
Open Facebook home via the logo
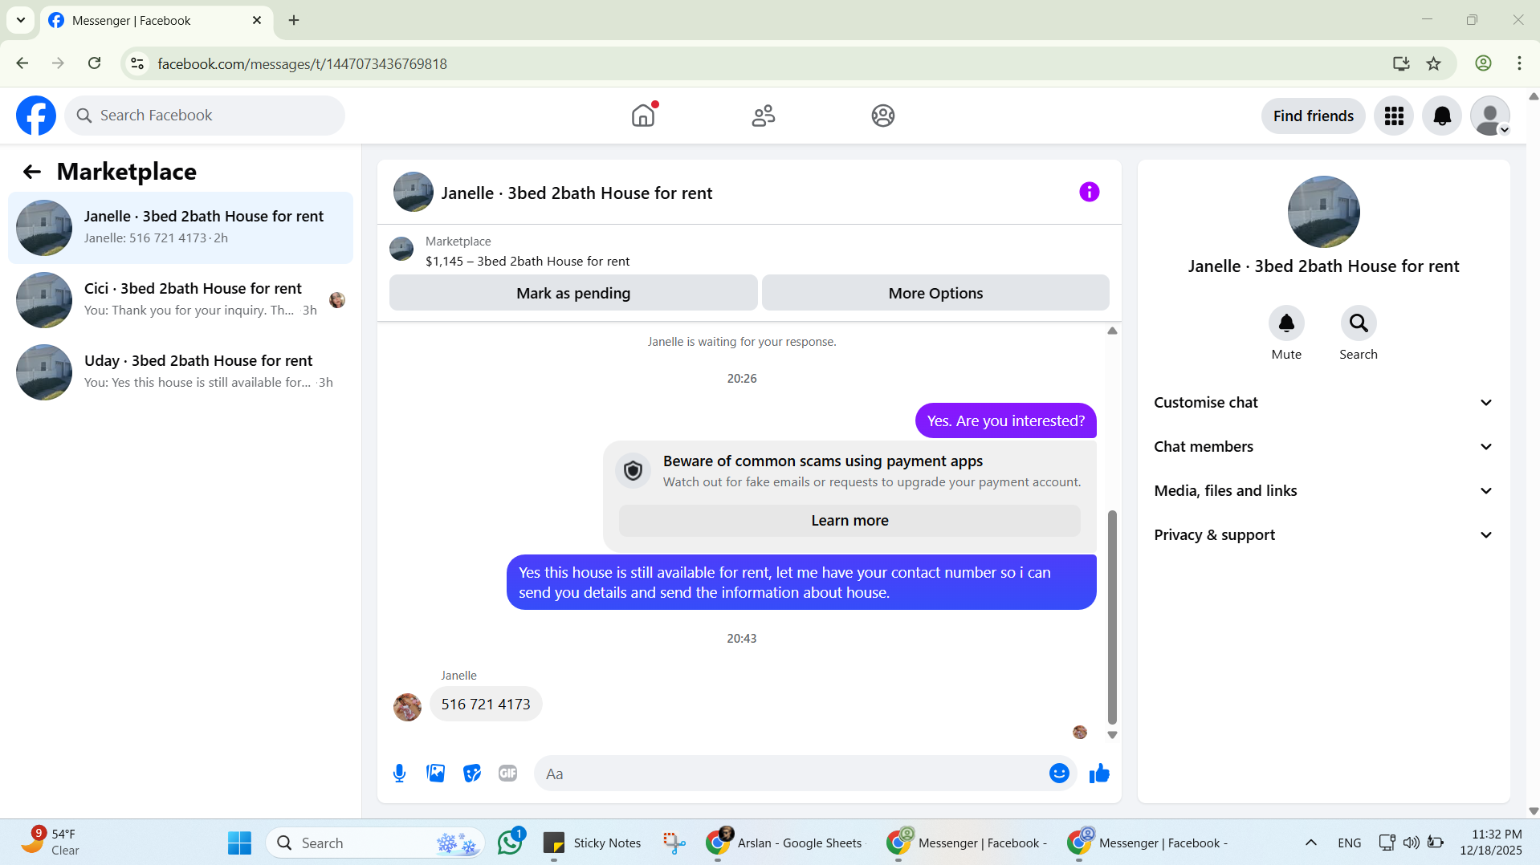36,116
